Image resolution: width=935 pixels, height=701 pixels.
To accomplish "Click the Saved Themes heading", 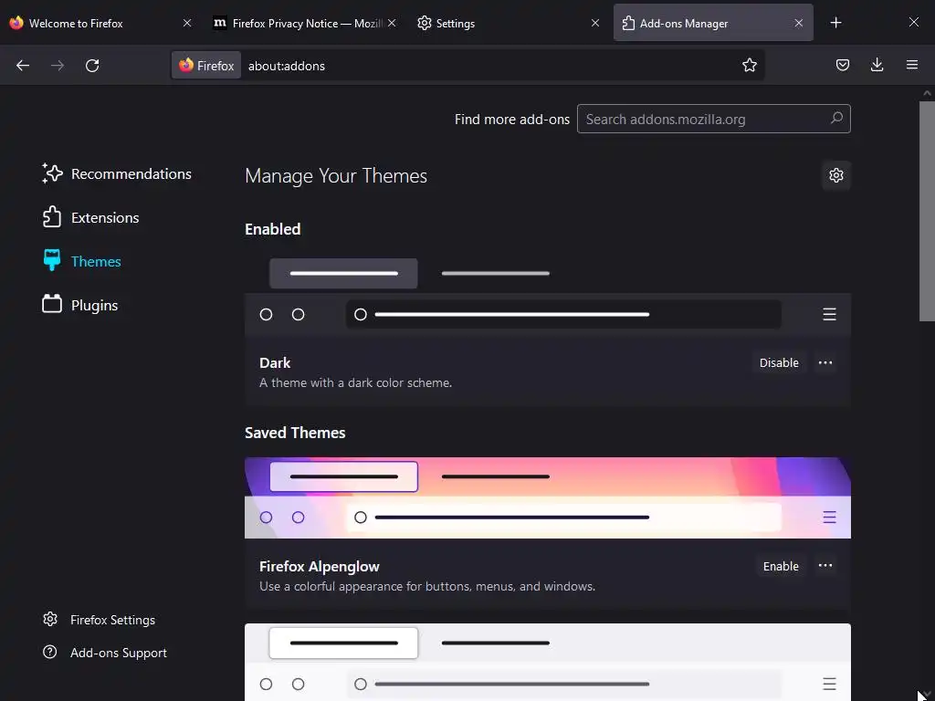I will [295, 433].
